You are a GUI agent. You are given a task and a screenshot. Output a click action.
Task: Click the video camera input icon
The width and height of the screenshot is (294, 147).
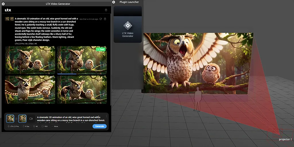tap(31, 118)
